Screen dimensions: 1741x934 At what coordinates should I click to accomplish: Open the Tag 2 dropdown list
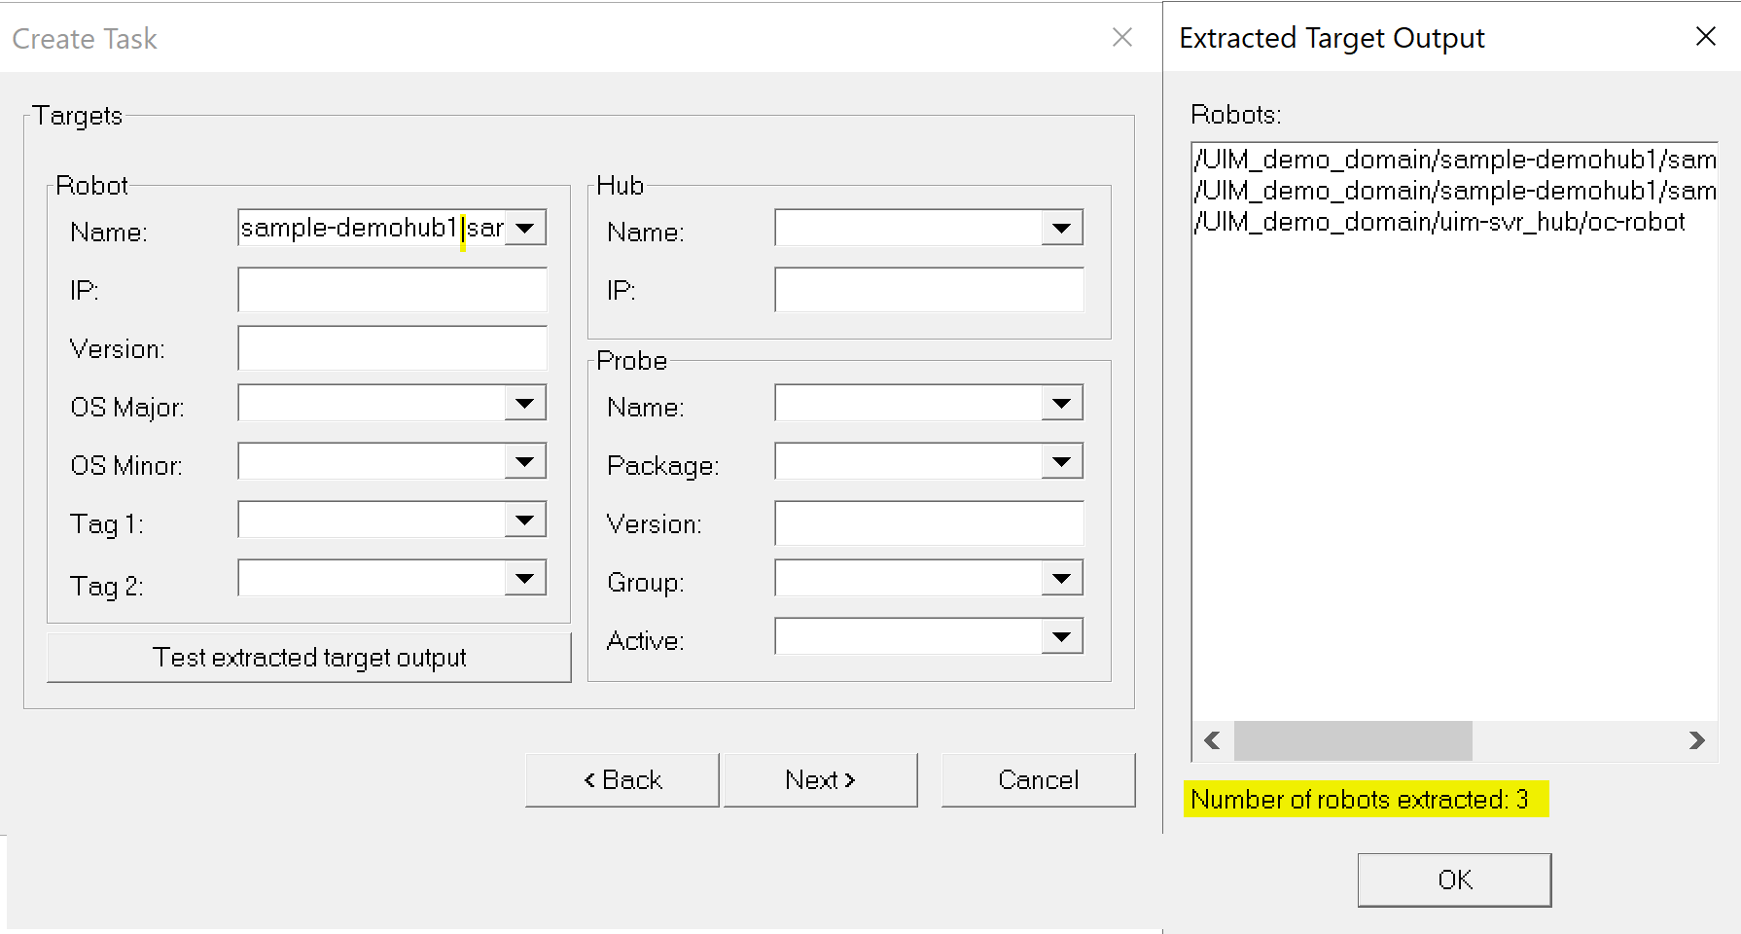525,579
